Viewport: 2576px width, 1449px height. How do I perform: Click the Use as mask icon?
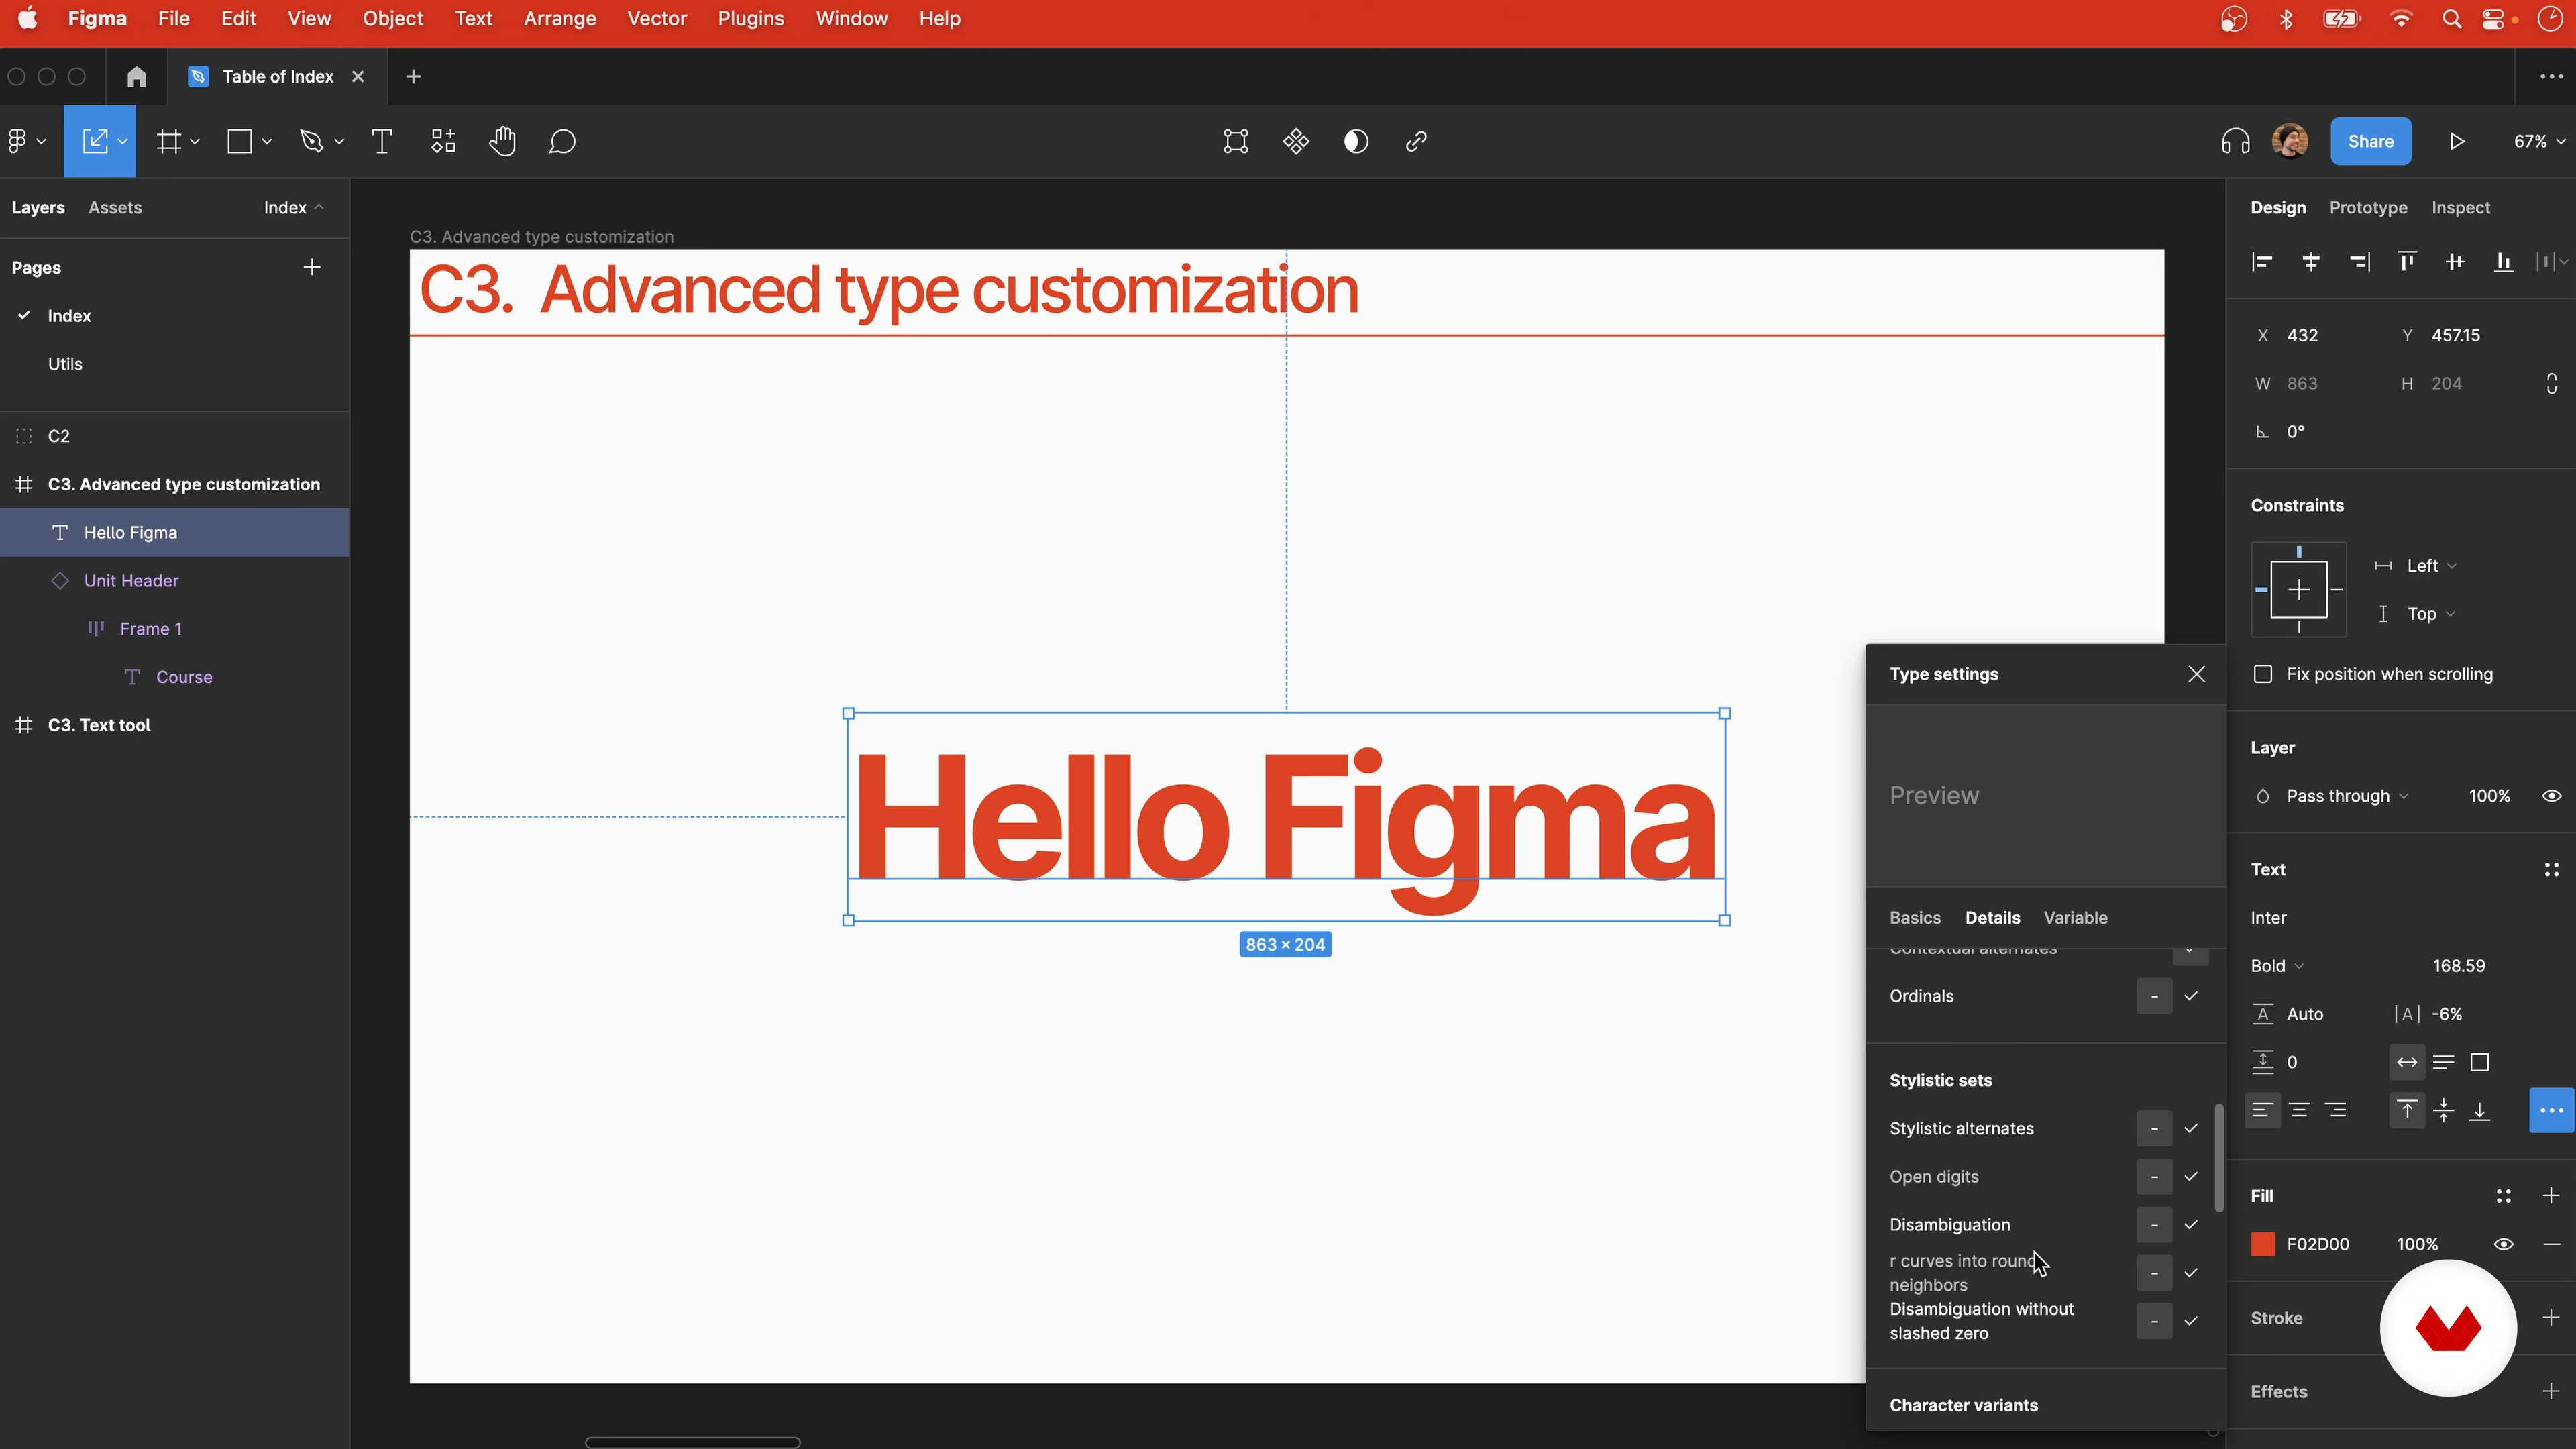click(x=1356, y=142)
